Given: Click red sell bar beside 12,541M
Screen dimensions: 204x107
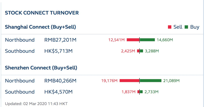Looking at the screenshot, I should [133, 40].
